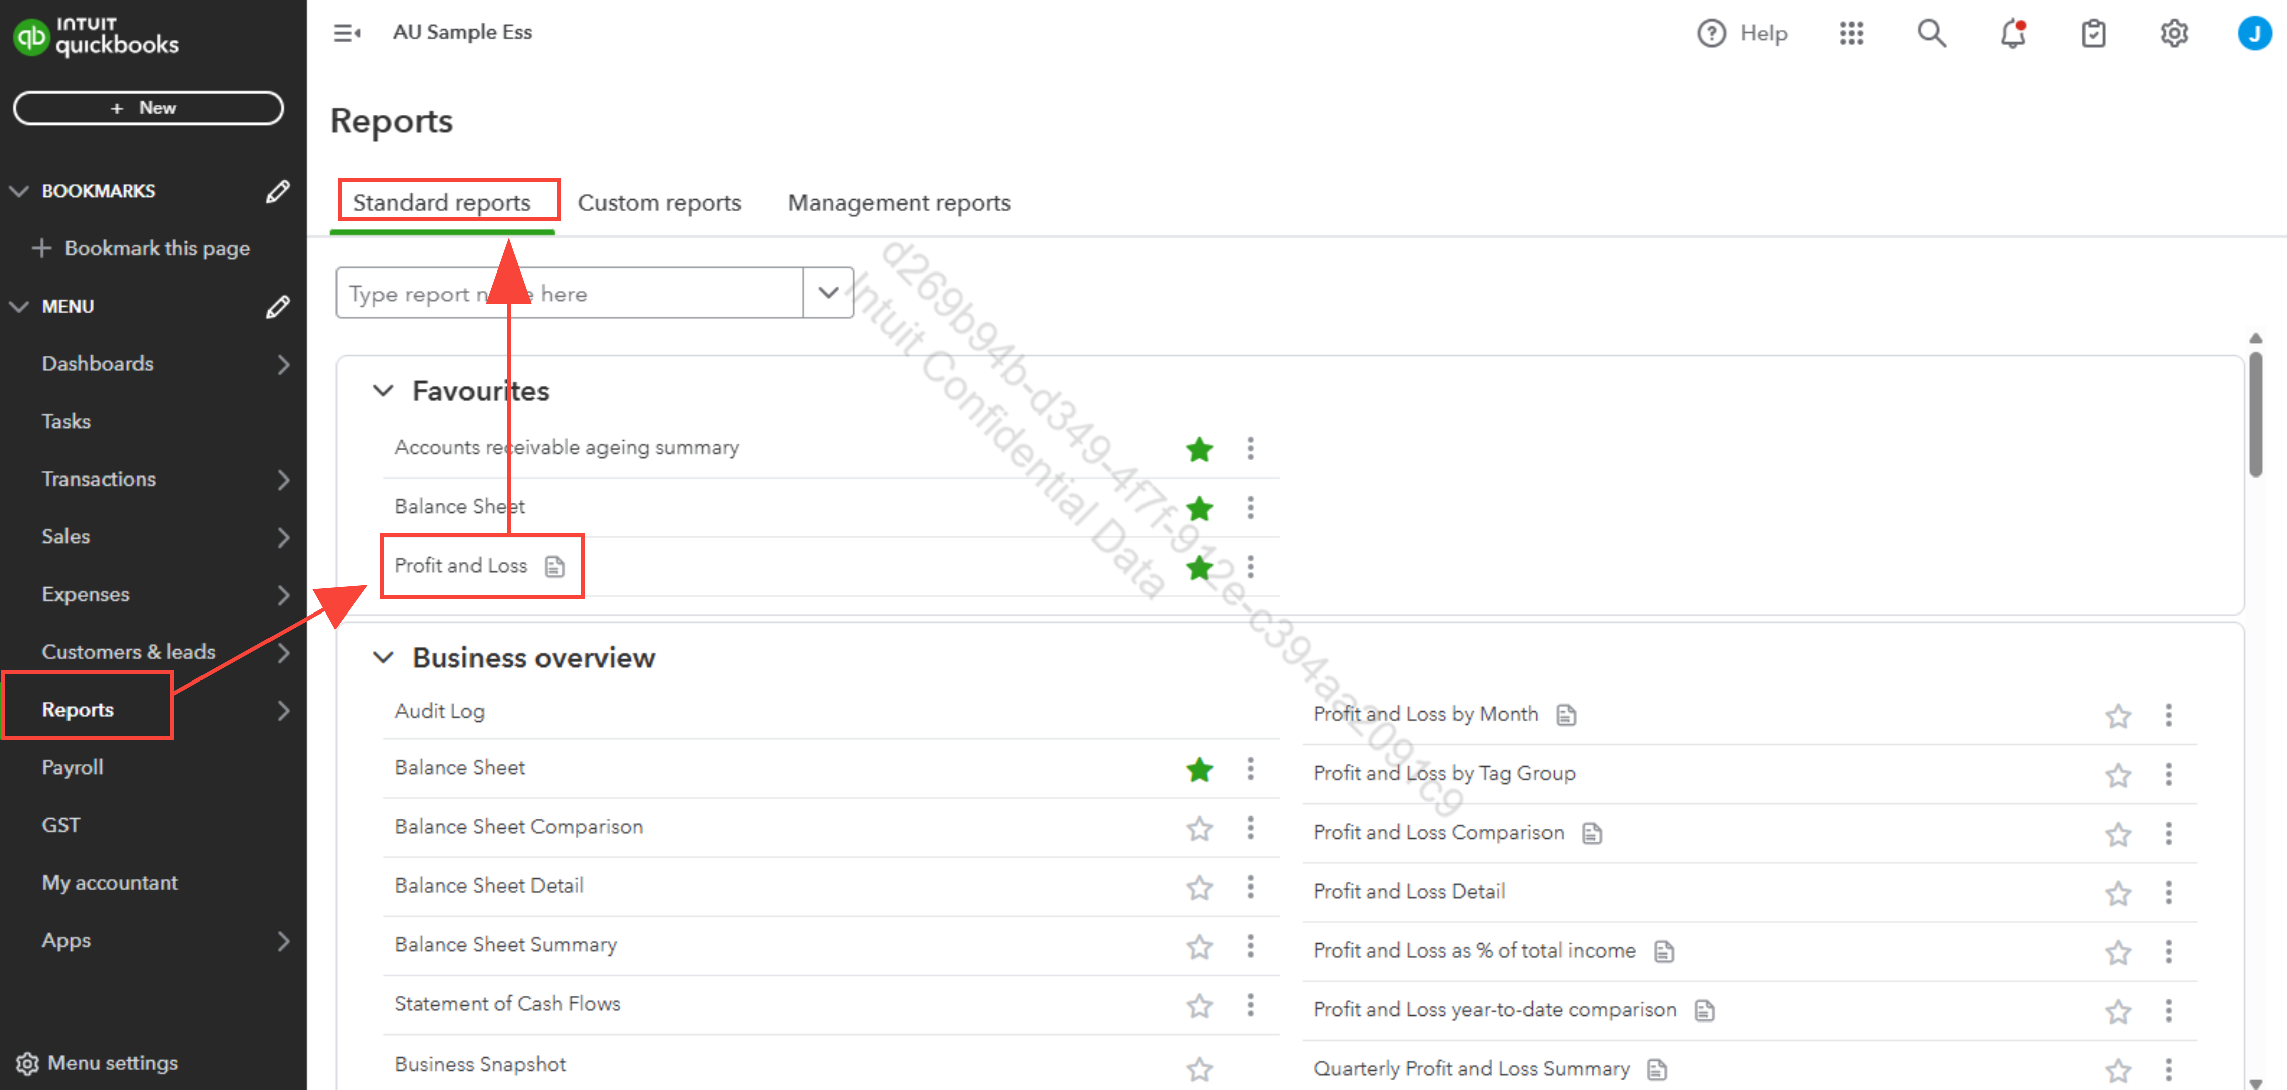Open more options for Profit and Loss by Month
The width and height of the screenshot is (2287, 1090).
coord(2168,715)
